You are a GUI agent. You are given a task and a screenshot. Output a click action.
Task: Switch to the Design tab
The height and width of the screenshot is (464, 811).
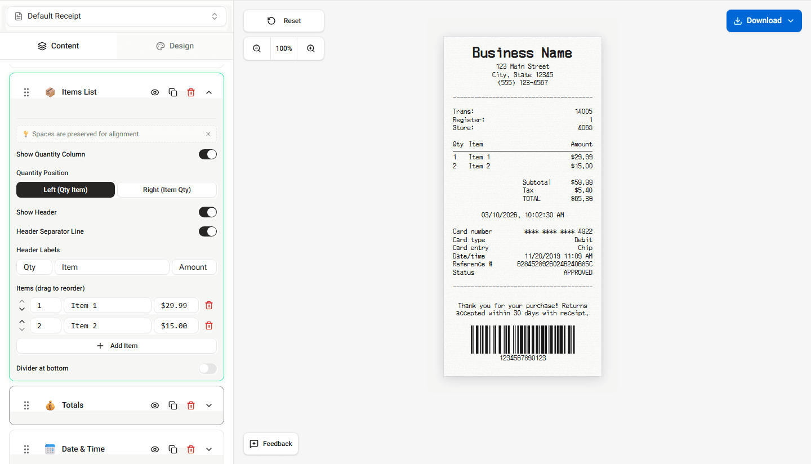[x=175, y=45]
